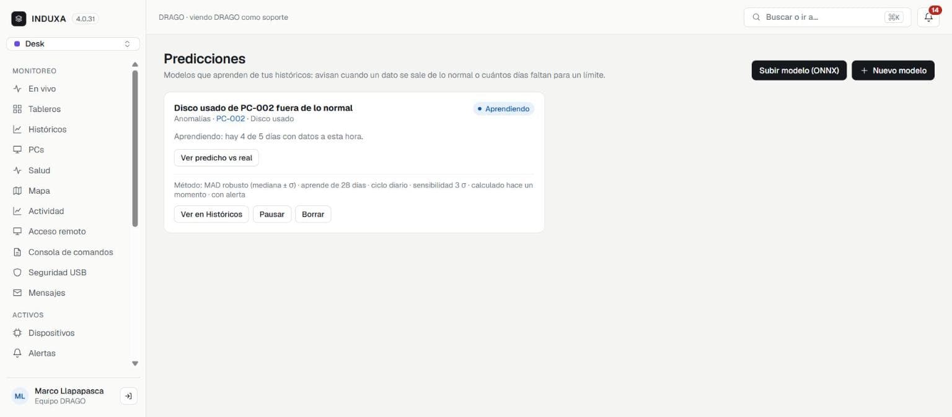This screenshot has width=952, height=417.
Task: Focus the Buscar o ir a search field
Action: [828, 17]
